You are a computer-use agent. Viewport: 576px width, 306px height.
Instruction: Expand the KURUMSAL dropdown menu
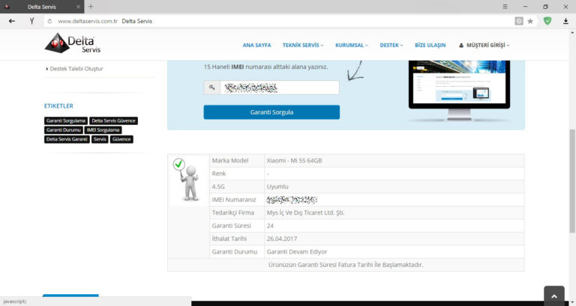[x=352, y=45]
